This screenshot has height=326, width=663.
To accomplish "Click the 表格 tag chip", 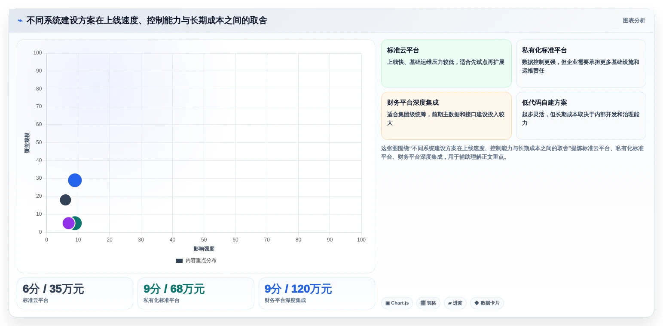I will tap(428, 303).
